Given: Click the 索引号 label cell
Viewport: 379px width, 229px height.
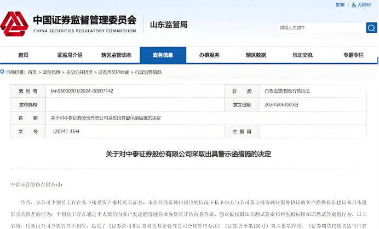Looking at the screenshot, I should 28,91.
